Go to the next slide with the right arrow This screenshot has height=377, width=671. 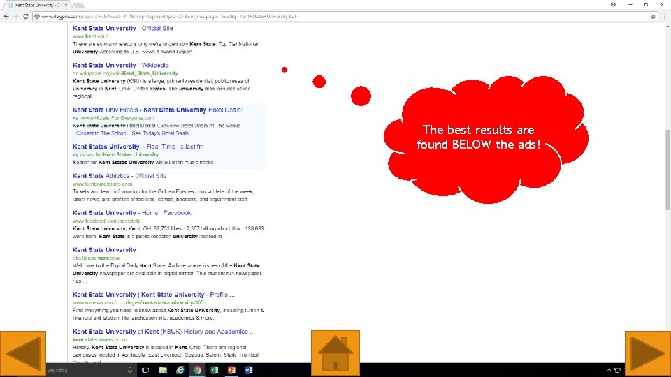[648, 353]
